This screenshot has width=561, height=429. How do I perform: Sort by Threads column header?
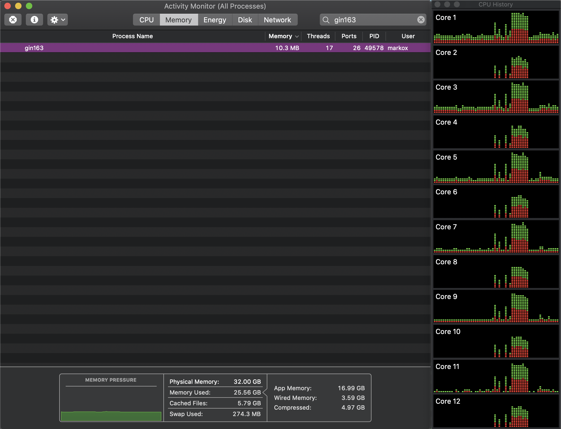[318, 36]
